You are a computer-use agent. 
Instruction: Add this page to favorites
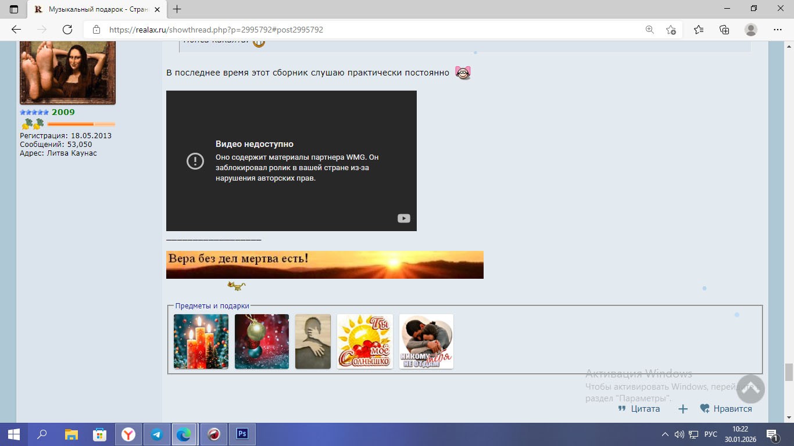671,30
